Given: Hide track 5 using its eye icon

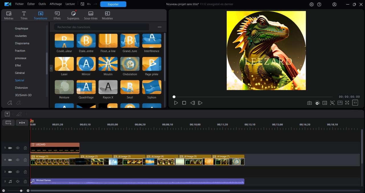Looking at the screenshot, I should (x=18, y=148).
